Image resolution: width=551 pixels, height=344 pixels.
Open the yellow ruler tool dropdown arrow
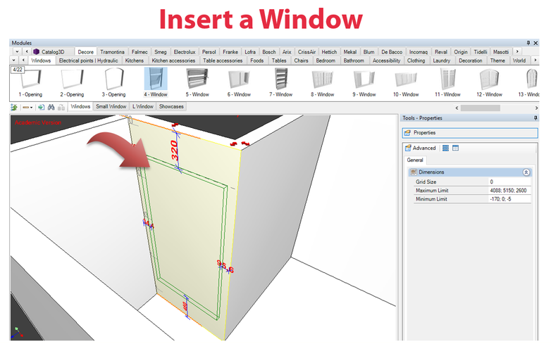[x=32, y=107]
